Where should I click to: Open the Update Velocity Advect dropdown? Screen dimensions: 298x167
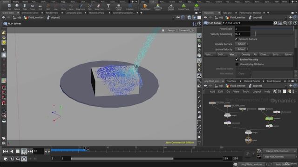click(x=241, y=49)
